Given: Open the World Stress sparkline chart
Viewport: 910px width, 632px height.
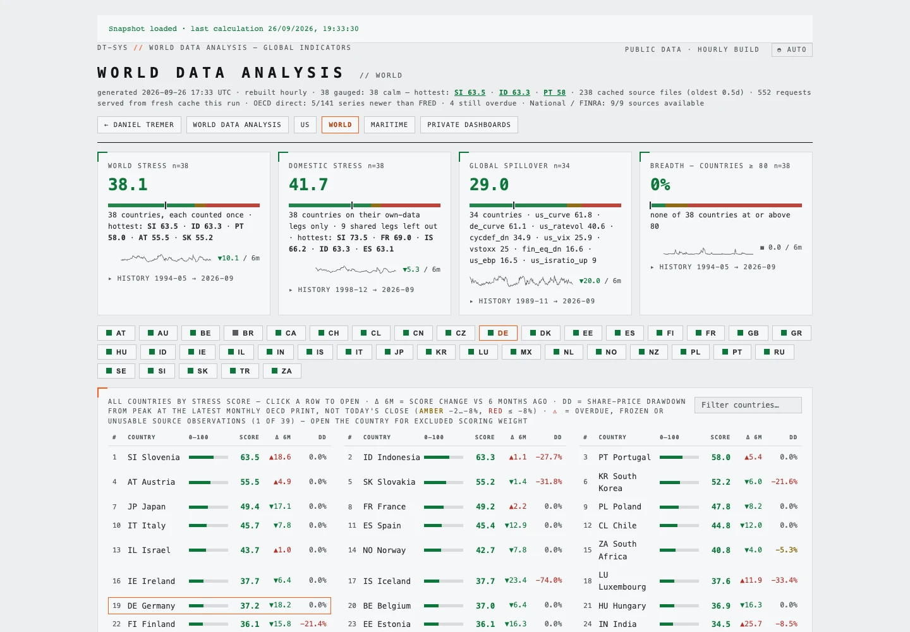Looking at the screenshot, I should 166,258.
